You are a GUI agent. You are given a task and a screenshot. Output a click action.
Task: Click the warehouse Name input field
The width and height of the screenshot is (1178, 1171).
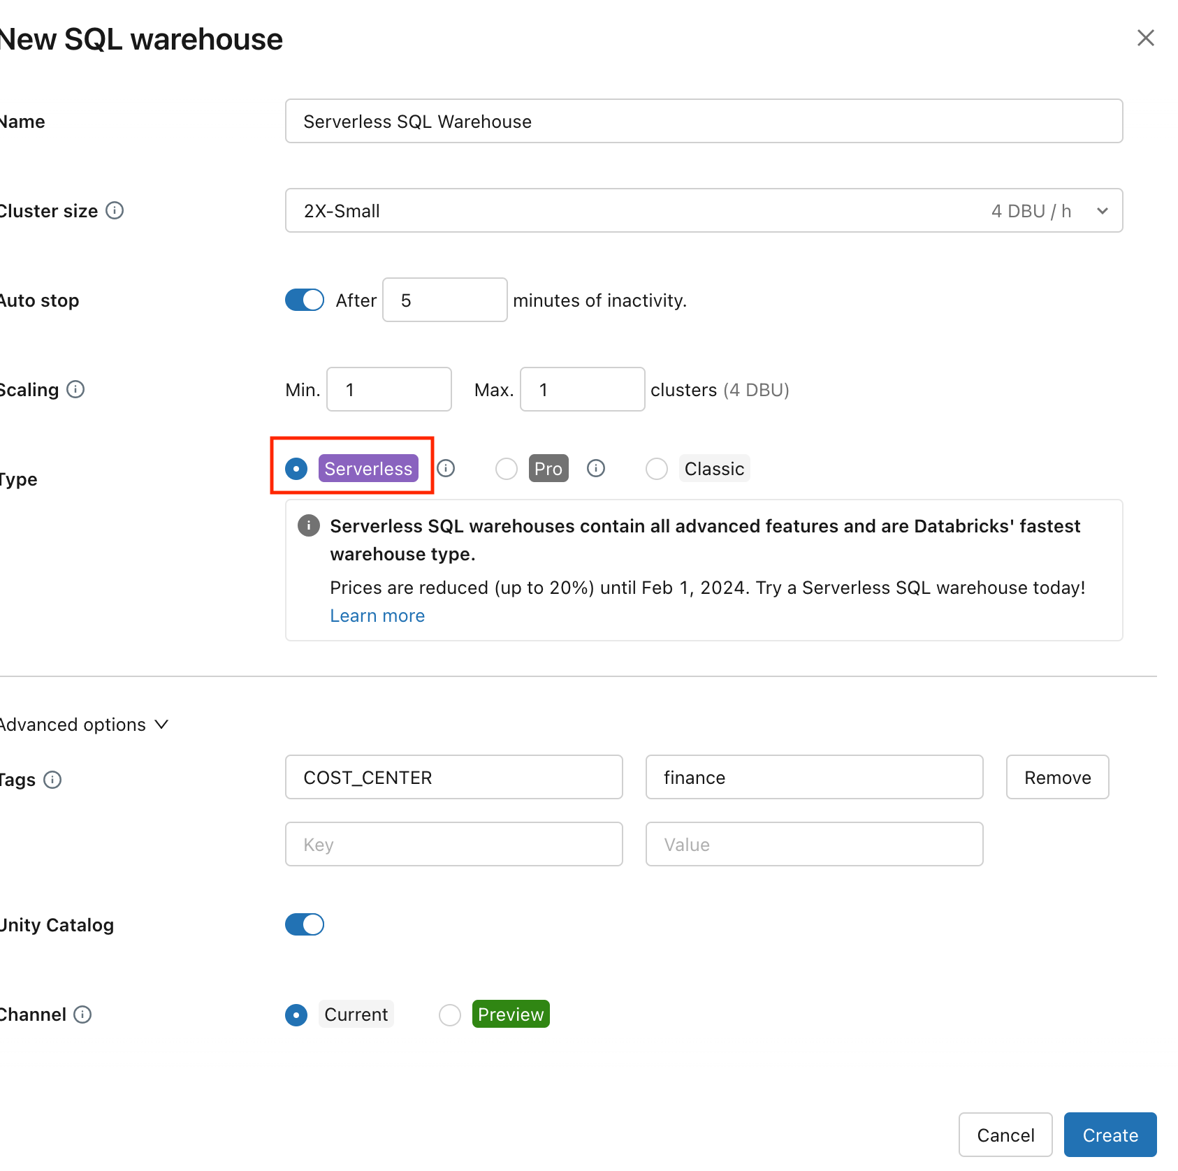[704, 121]
